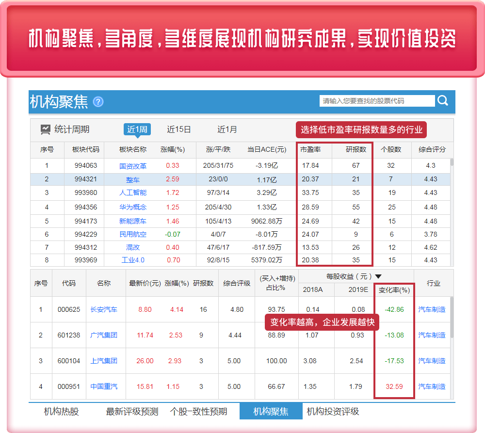485x433 pixels.
Task: Click the 行业 column header
Action: 433,283
